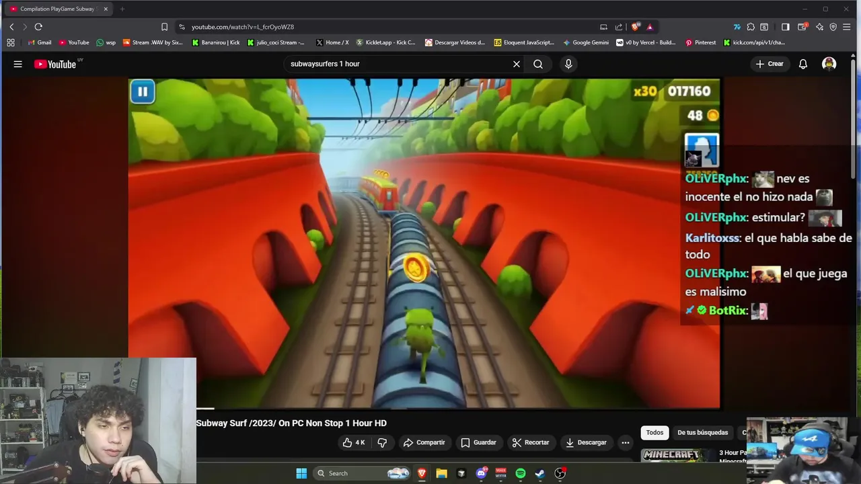The image size is (861, 484).
Task: Go to the YouTube home logo
Action: click(x=55, y=64)
